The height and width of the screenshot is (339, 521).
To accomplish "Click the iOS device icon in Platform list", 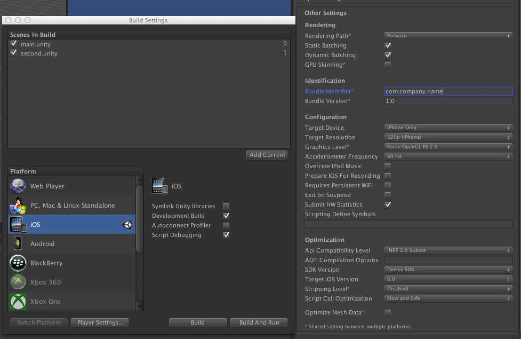I will [18, 225].
